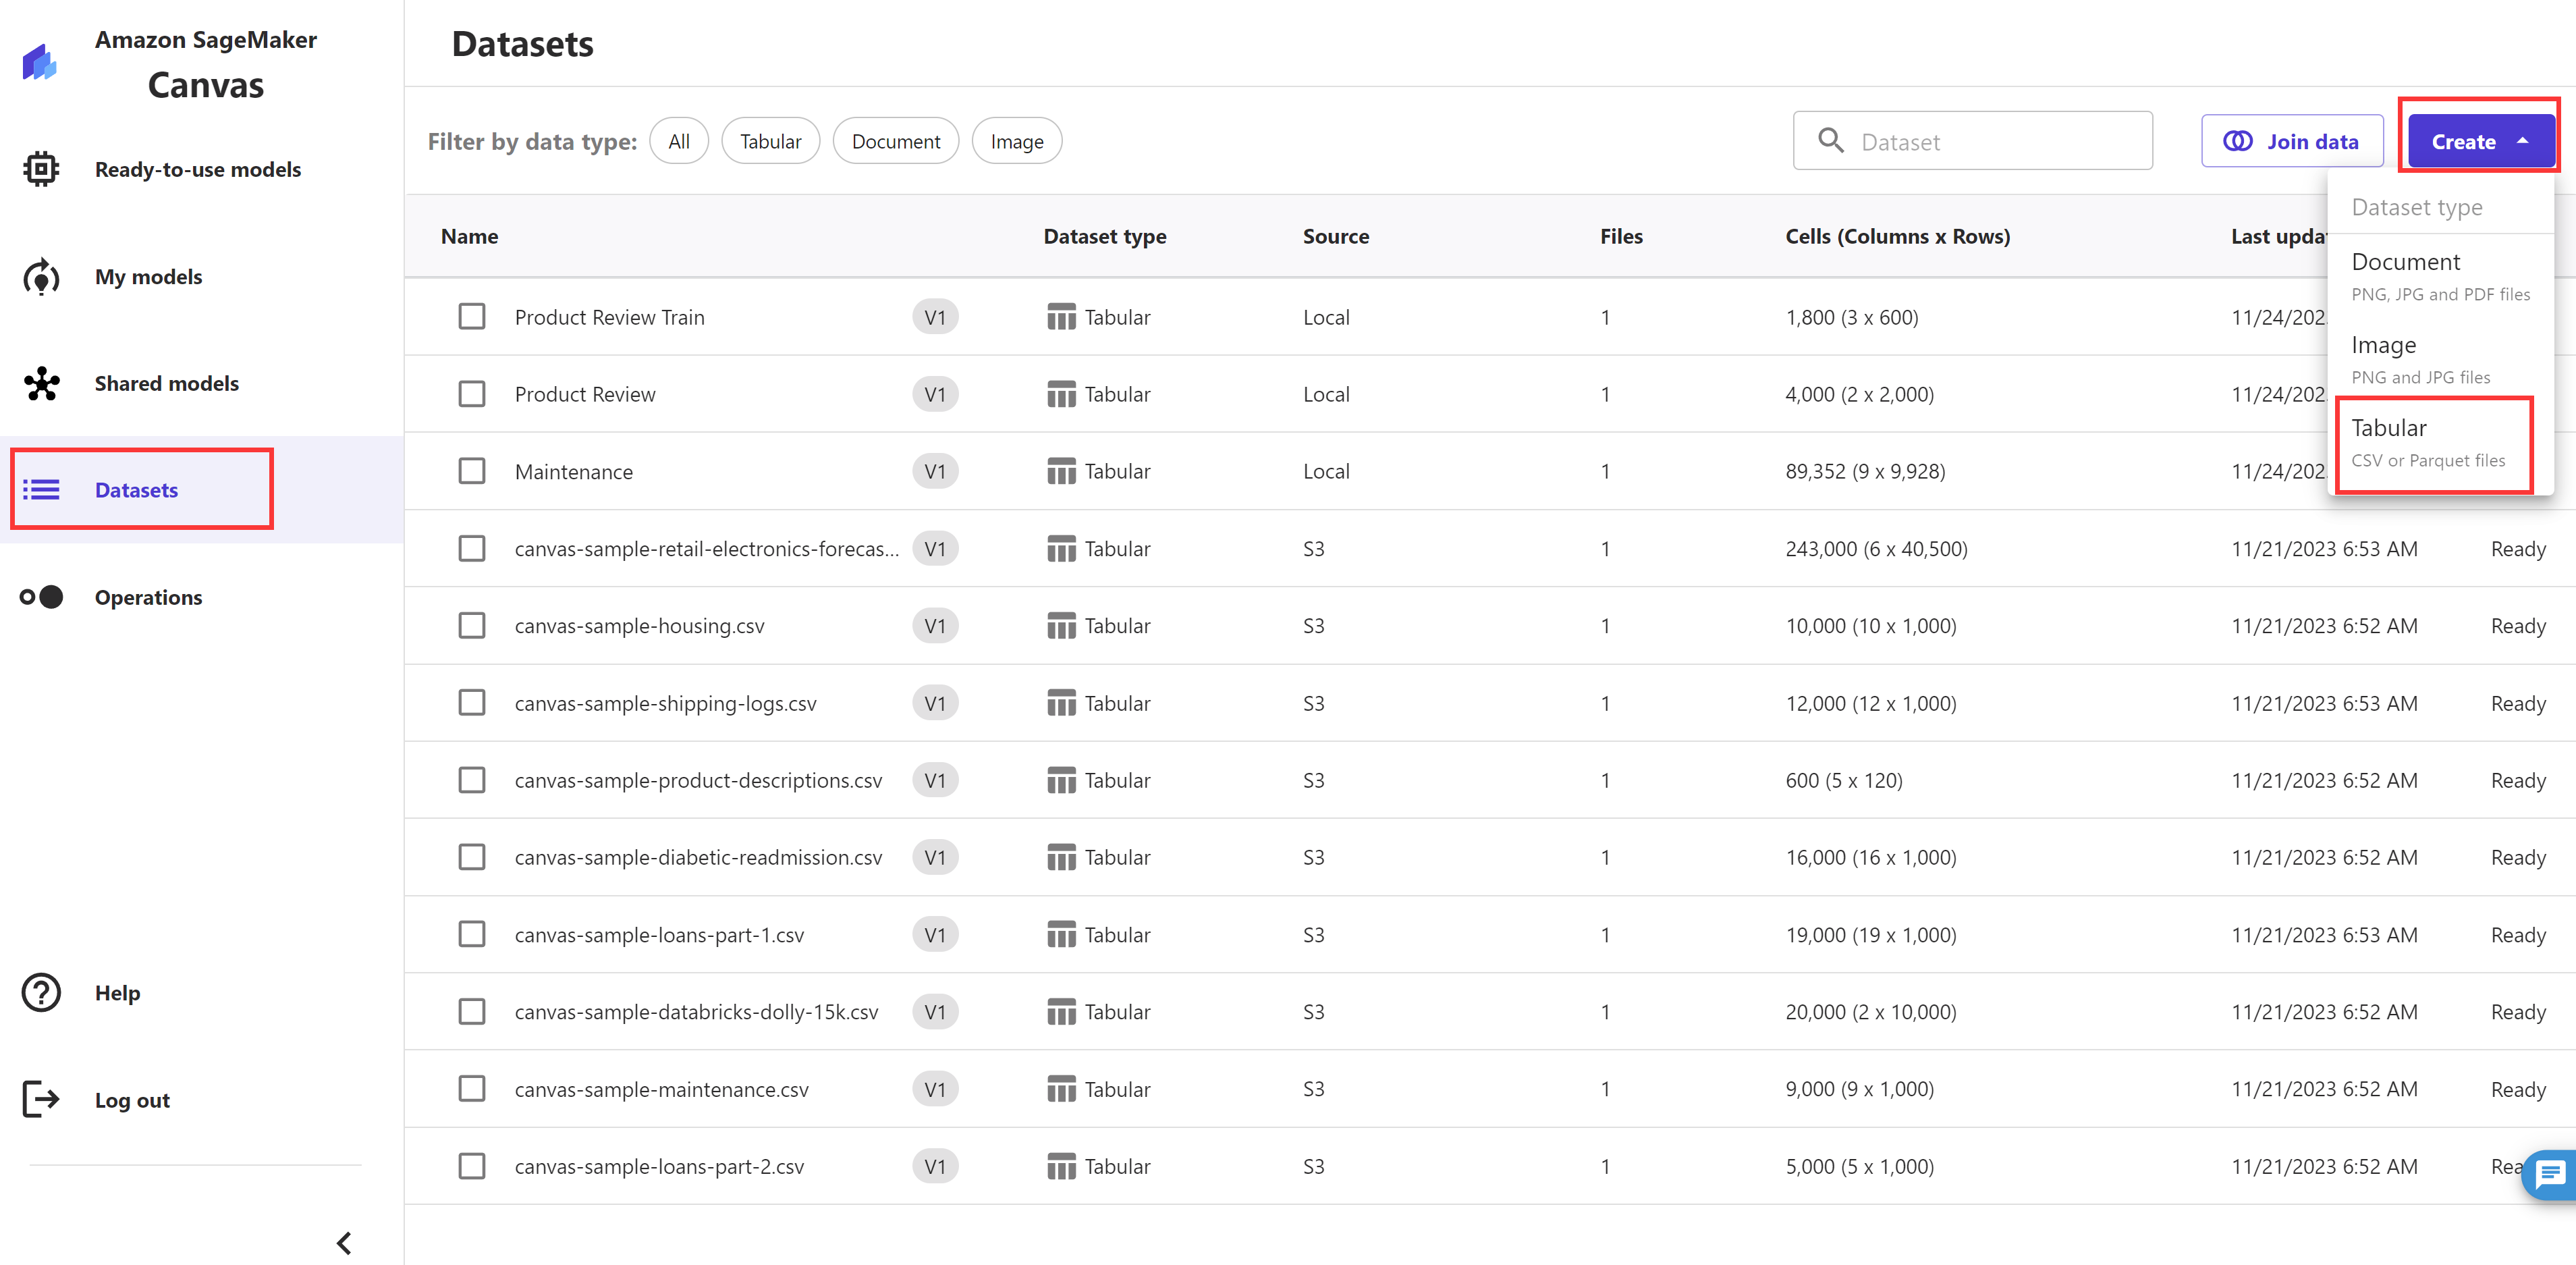
Task: Click the Join data button
Action: click(2292, 141)
